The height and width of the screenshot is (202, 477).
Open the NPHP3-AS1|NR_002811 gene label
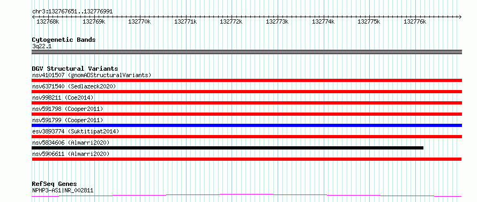point(63,190)
